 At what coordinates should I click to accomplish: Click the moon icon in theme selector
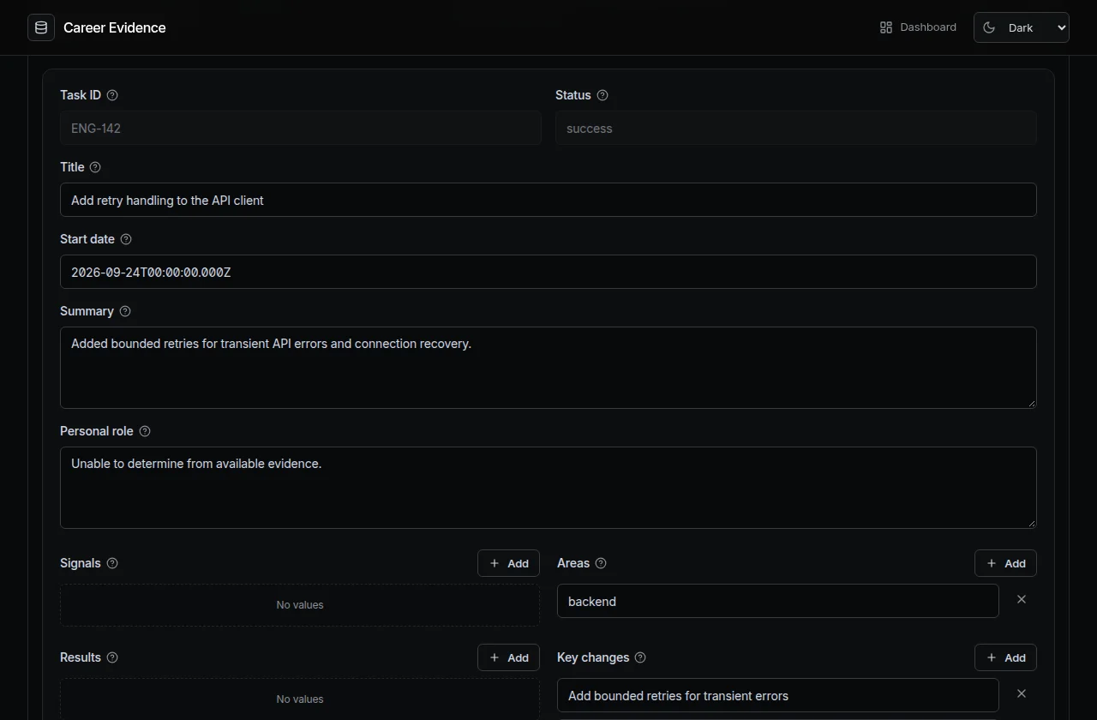coord(989,27)
